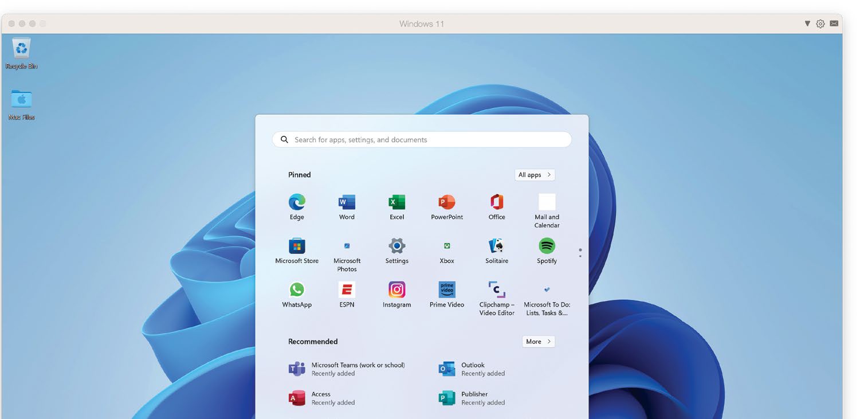Open Publisher from Recommended list
860x419 pixels.
click(x=472, y=398)
